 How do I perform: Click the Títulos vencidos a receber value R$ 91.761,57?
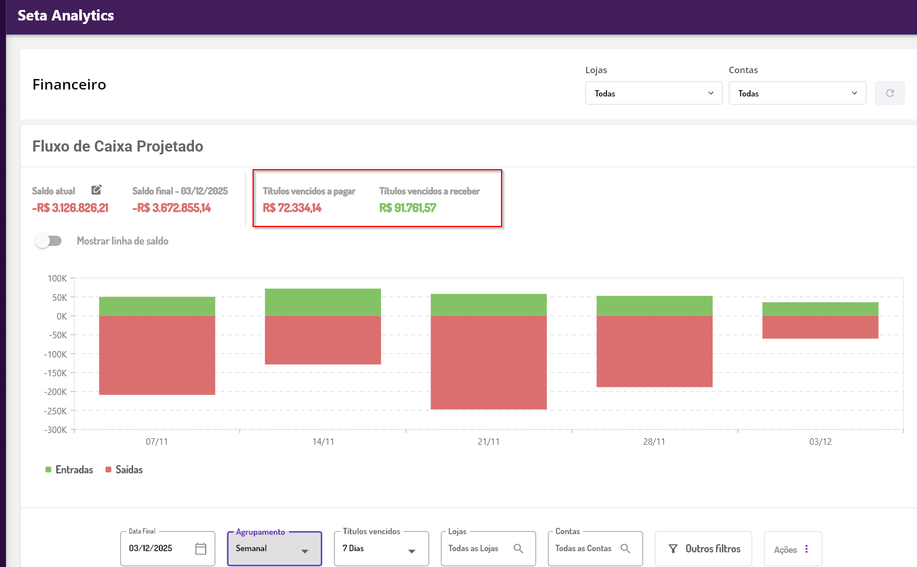[408, 208]
